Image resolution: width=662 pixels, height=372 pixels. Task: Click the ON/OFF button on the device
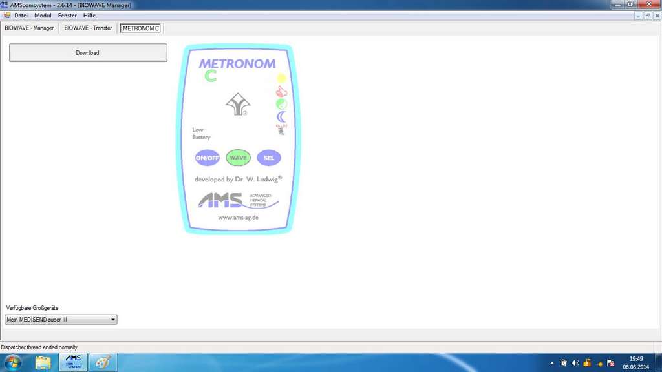[x=208, y=158]
